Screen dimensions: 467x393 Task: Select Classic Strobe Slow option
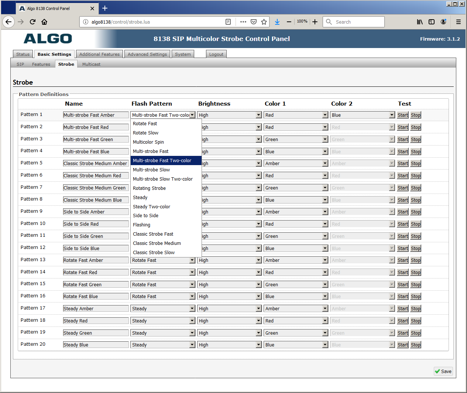coord(154,253)
